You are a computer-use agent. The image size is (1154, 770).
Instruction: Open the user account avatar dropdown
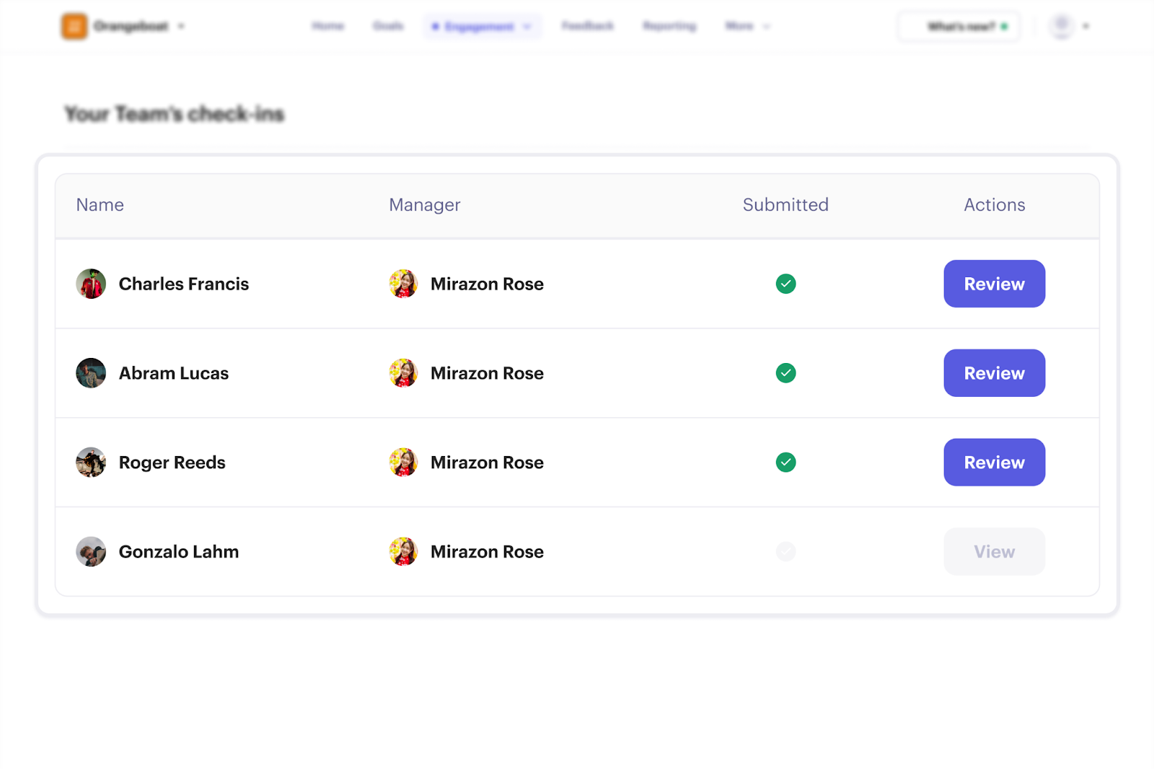[1070, 26]
